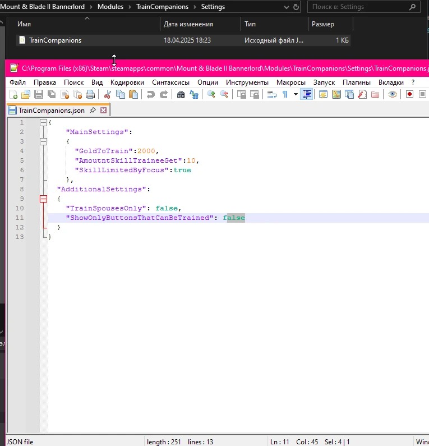The width and height of the screenshot is (429, 446).
Task: Open the Правка menu
Action: pyautogui.click(x=45, y=82)
